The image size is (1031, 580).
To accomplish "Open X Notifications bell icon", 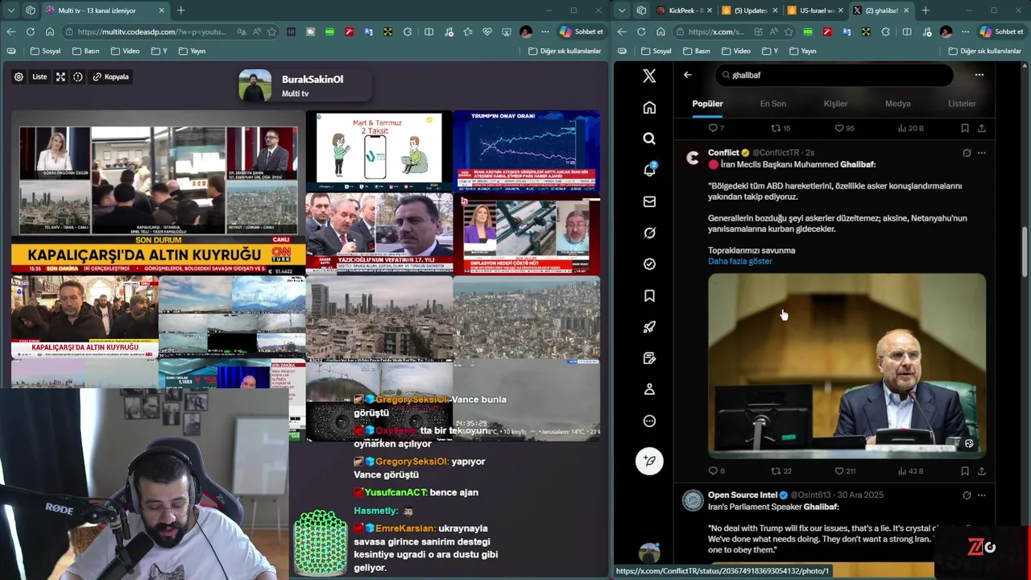I will tap(649, 170).
